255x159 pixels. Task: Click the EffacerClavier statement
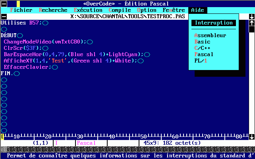point(28,67)
